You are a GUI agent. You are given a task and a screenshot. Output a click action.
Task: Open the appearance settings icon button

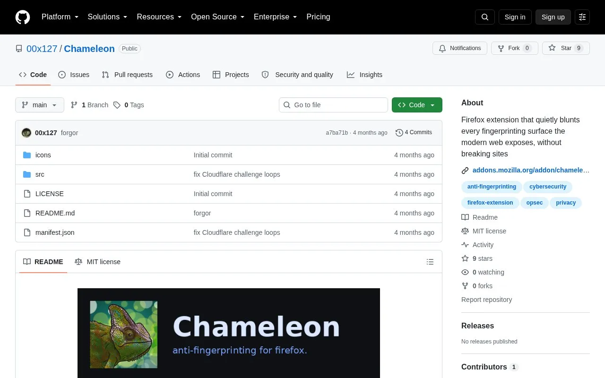pyautogui.click(x=582, y=17)
